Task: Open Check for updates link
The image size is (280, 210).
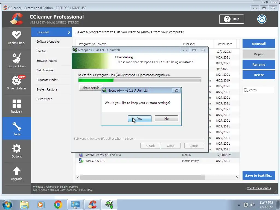Action: click(259, 188)
